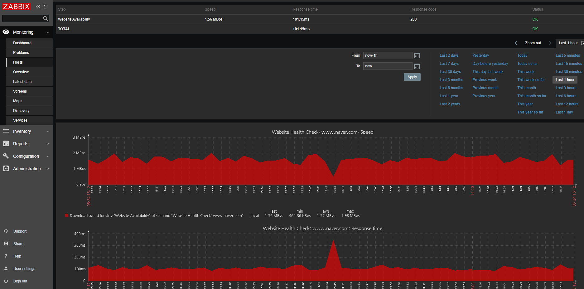Screen dimensions: 584x289
Task: Open the Monitoring eye icon
Action: (x=6, y=32)
